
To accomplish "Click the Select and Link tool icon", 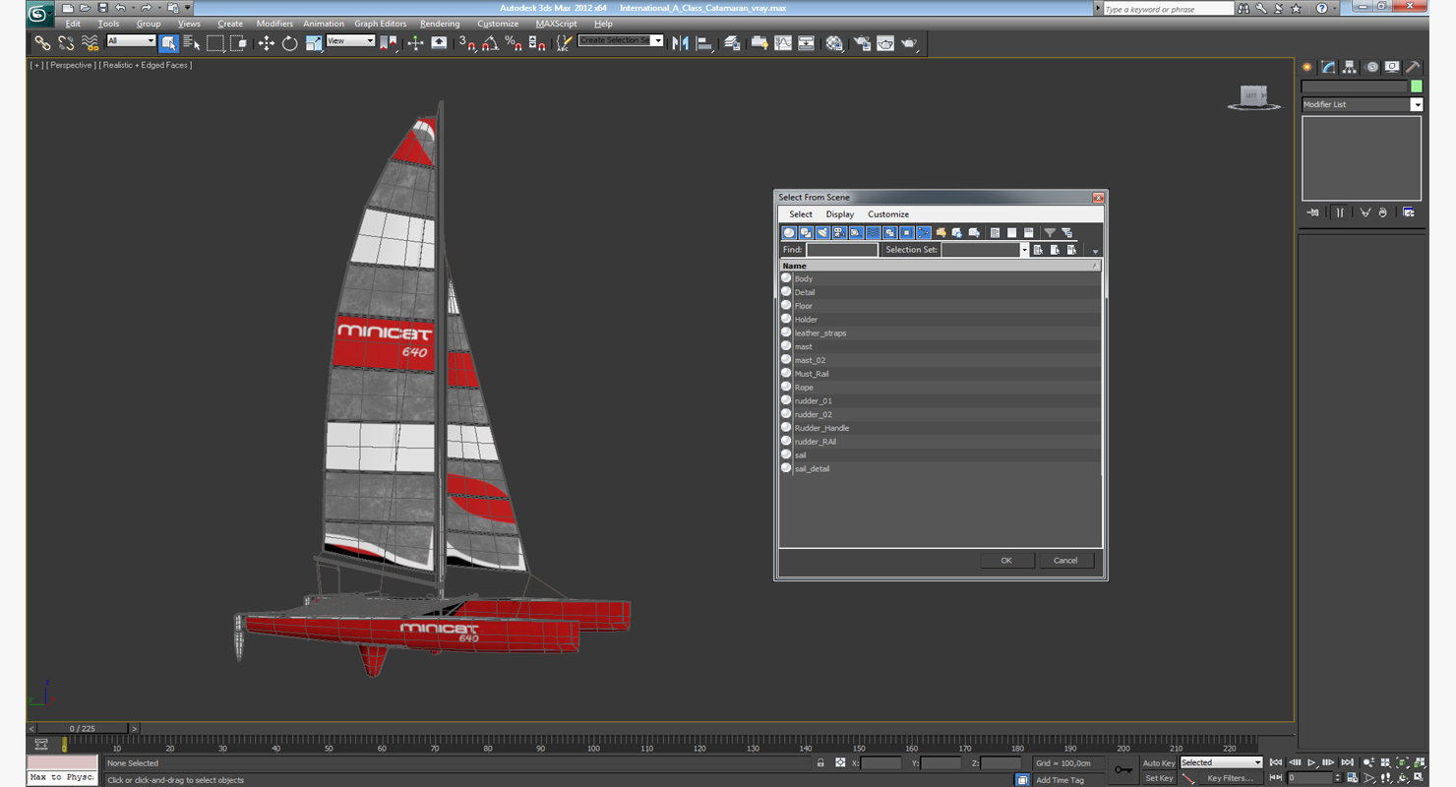I will click(42, 43).
